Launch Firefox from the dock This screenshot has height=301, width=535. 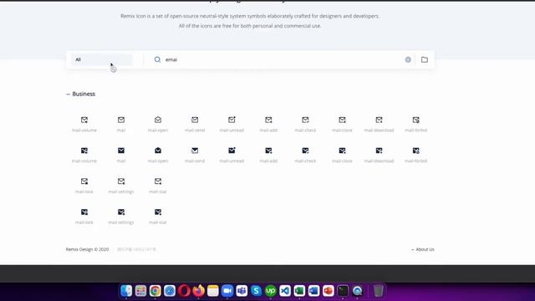198,291
